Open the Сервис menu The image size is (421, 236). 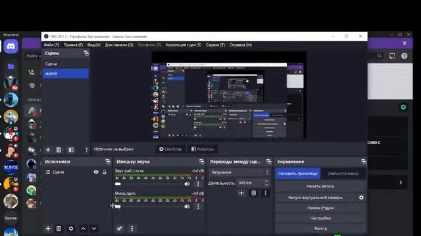[x=215, y=45]
